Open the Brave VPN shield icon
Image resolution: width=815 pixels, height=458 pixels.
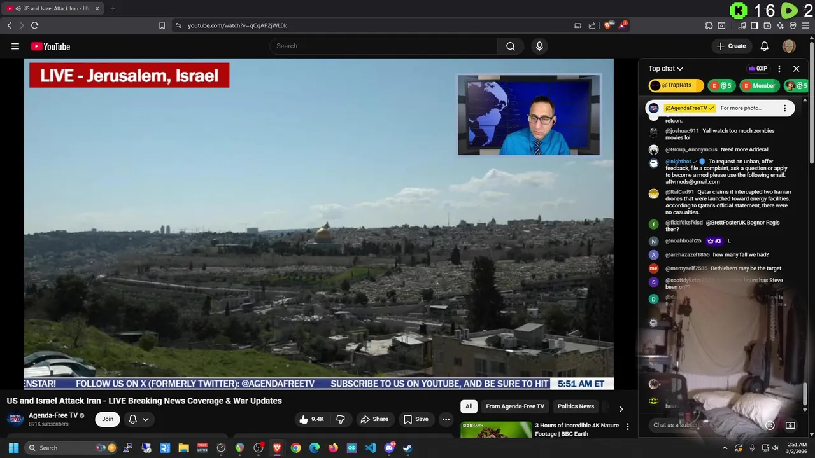tap(793, 25)
